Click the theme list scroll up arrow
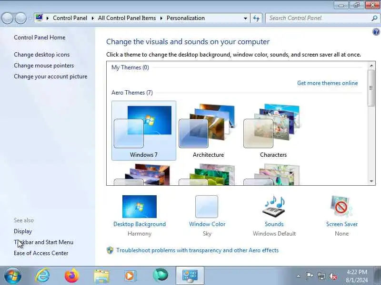The image size is (381, 285). (371, 66)
